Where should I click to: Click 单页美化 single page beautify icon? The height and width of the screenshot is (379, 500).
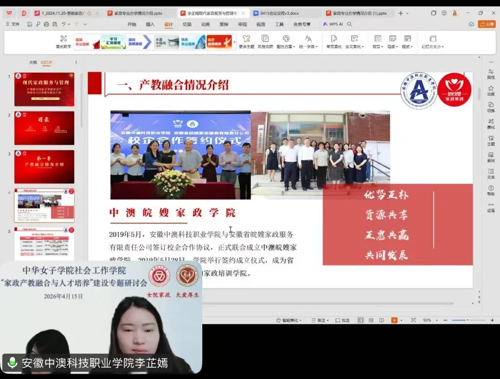[334, 41]
